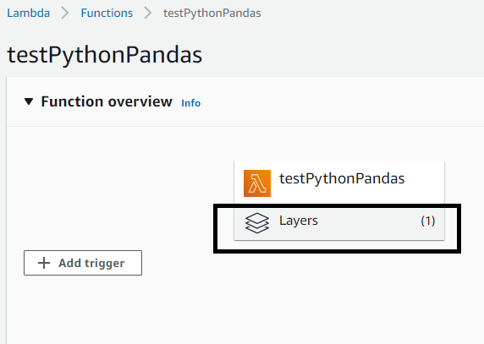Click blank header area right of Info
The height and width of the screenshot is (344, 484).
[339, 101]
